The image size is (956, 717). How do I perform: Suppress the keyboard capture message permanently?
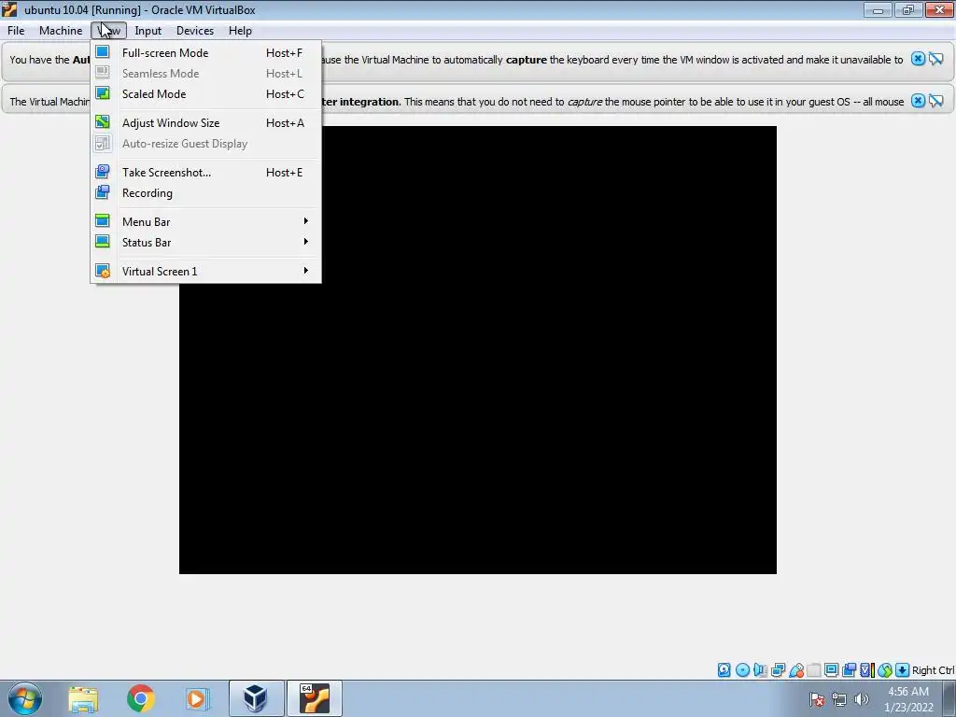tap(935, 59)
